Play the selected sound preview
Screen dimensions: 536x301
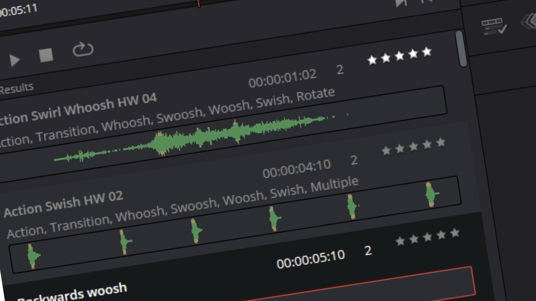coord(15,61)
